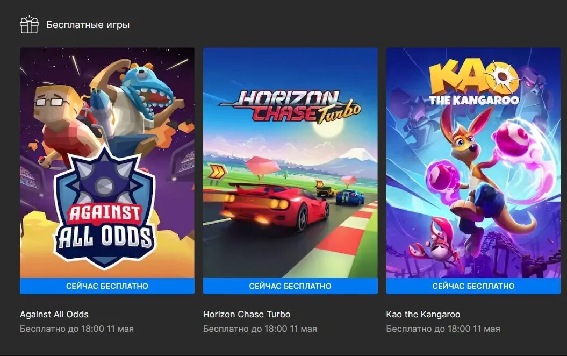The image size is (567, 356).
Task: Click СЕЙЧАС БЕСПЛАТНО under Horizon Chase Turbo
Action: [x=290, y=286]
